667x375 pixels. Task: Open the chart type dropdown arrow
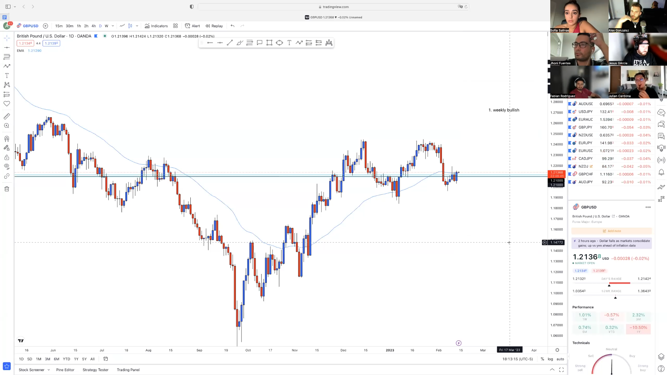(137, 26)
